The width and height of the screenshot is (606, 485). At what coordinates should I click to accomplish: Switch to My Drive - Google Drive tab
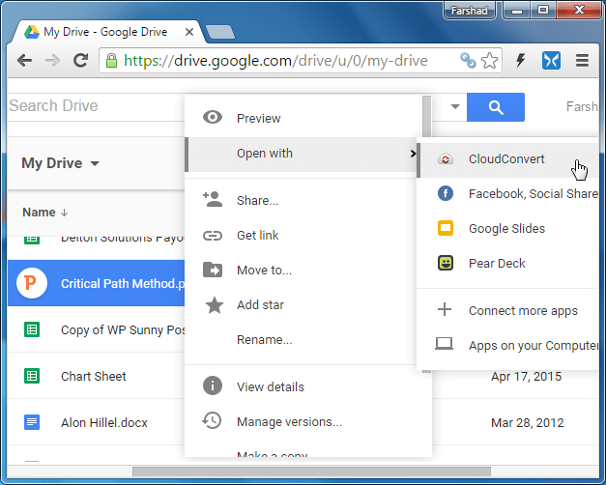(106, 32)
